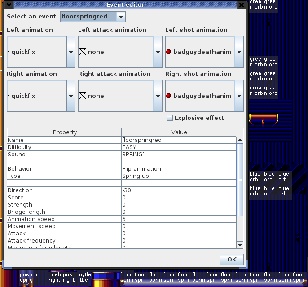Select the Difficulty value EASY cell
Screen dimensions: 308x287
point(179,147)
